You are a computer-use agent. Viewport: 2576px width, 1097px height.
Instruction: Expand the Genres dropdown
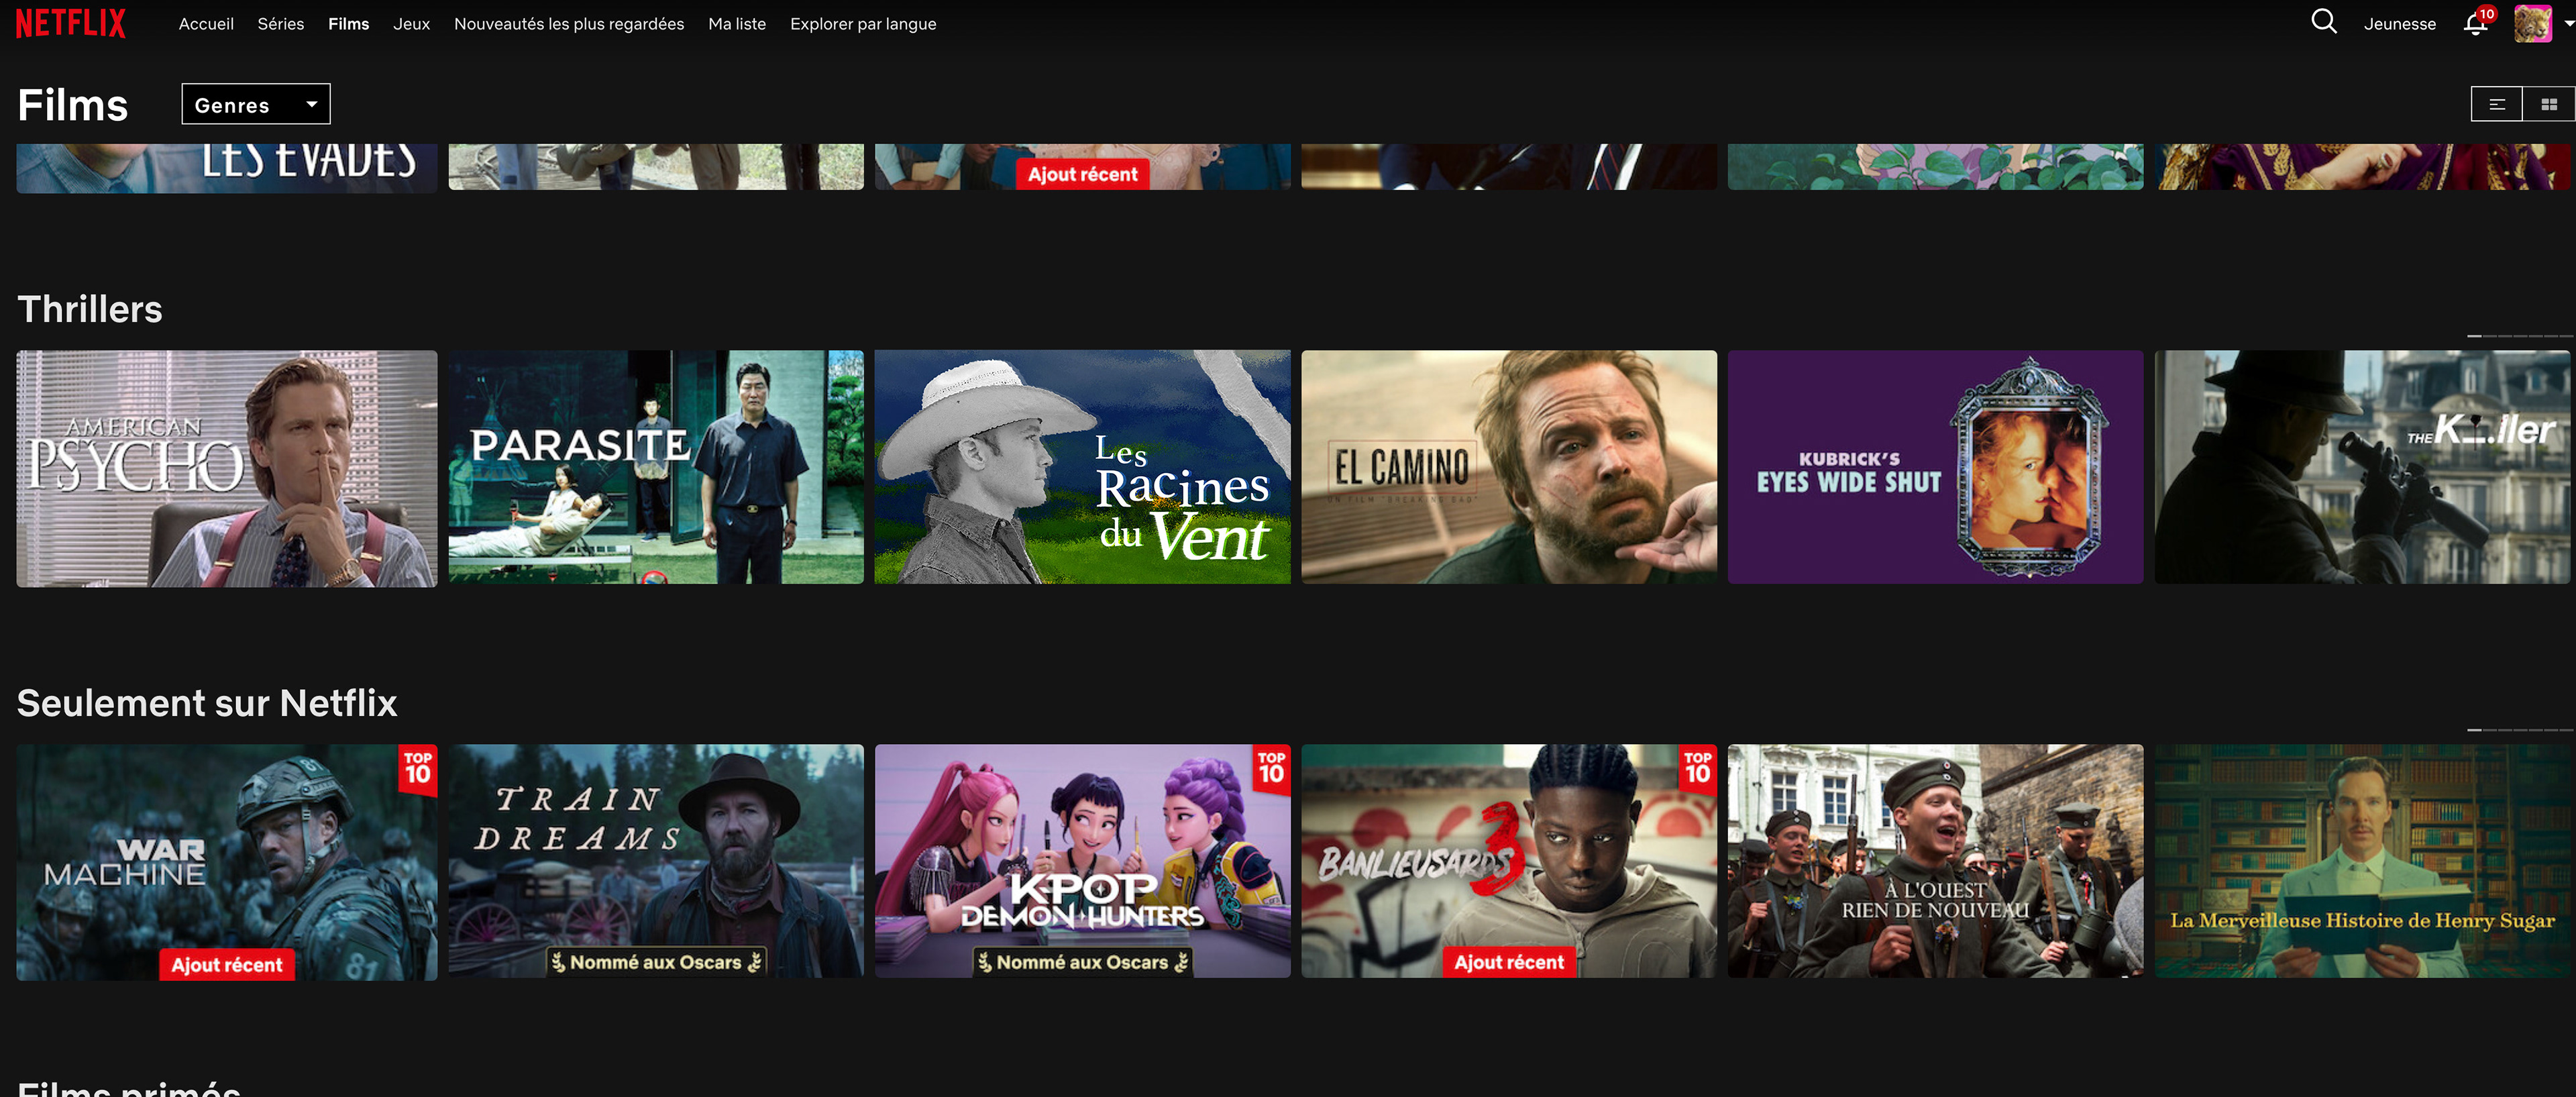pos(255,104)
